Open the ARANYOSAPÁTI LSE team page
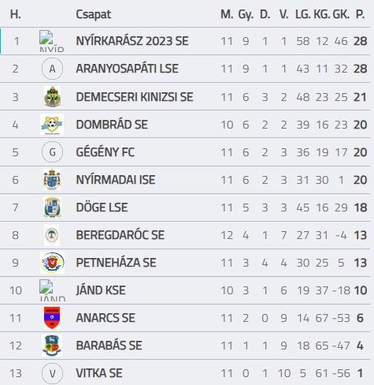Viewport: 374px width, 385px height. [127, 69]
